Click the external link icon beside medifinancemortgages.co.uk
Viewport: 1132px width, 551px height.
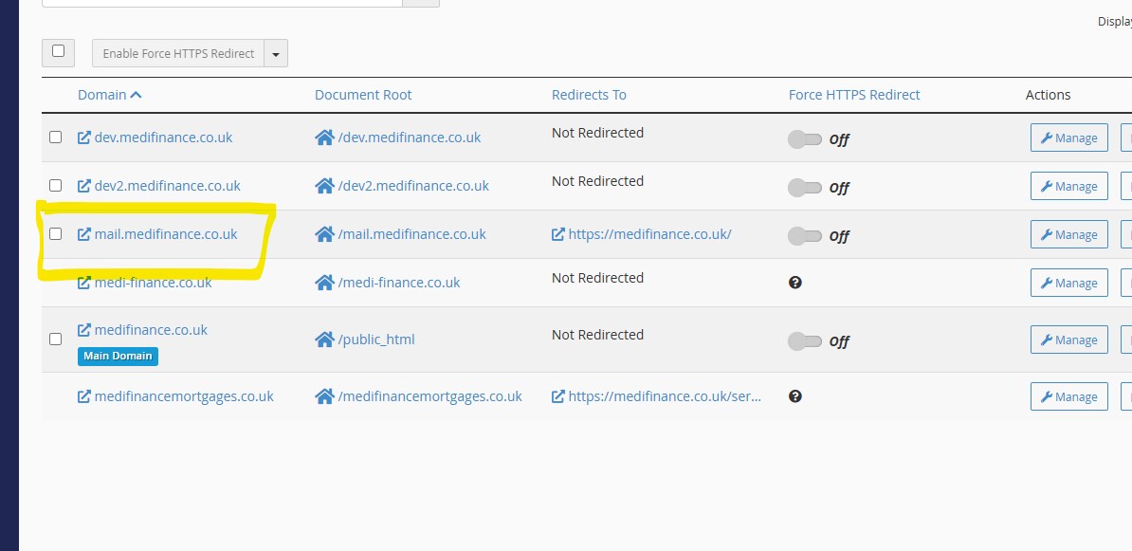tap(83, 395)
